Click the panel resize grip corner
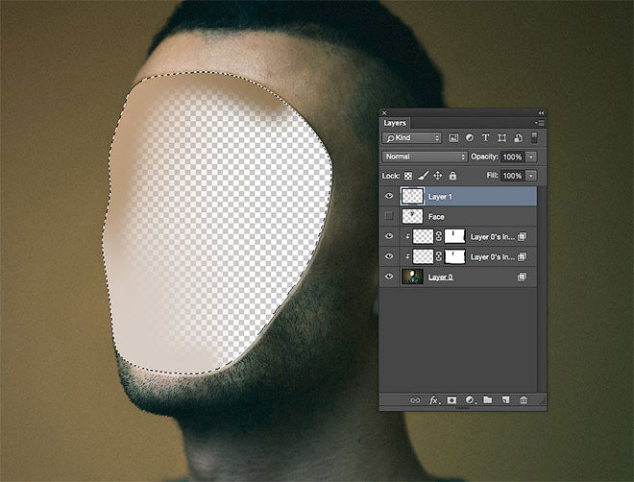 coord(542,400)
